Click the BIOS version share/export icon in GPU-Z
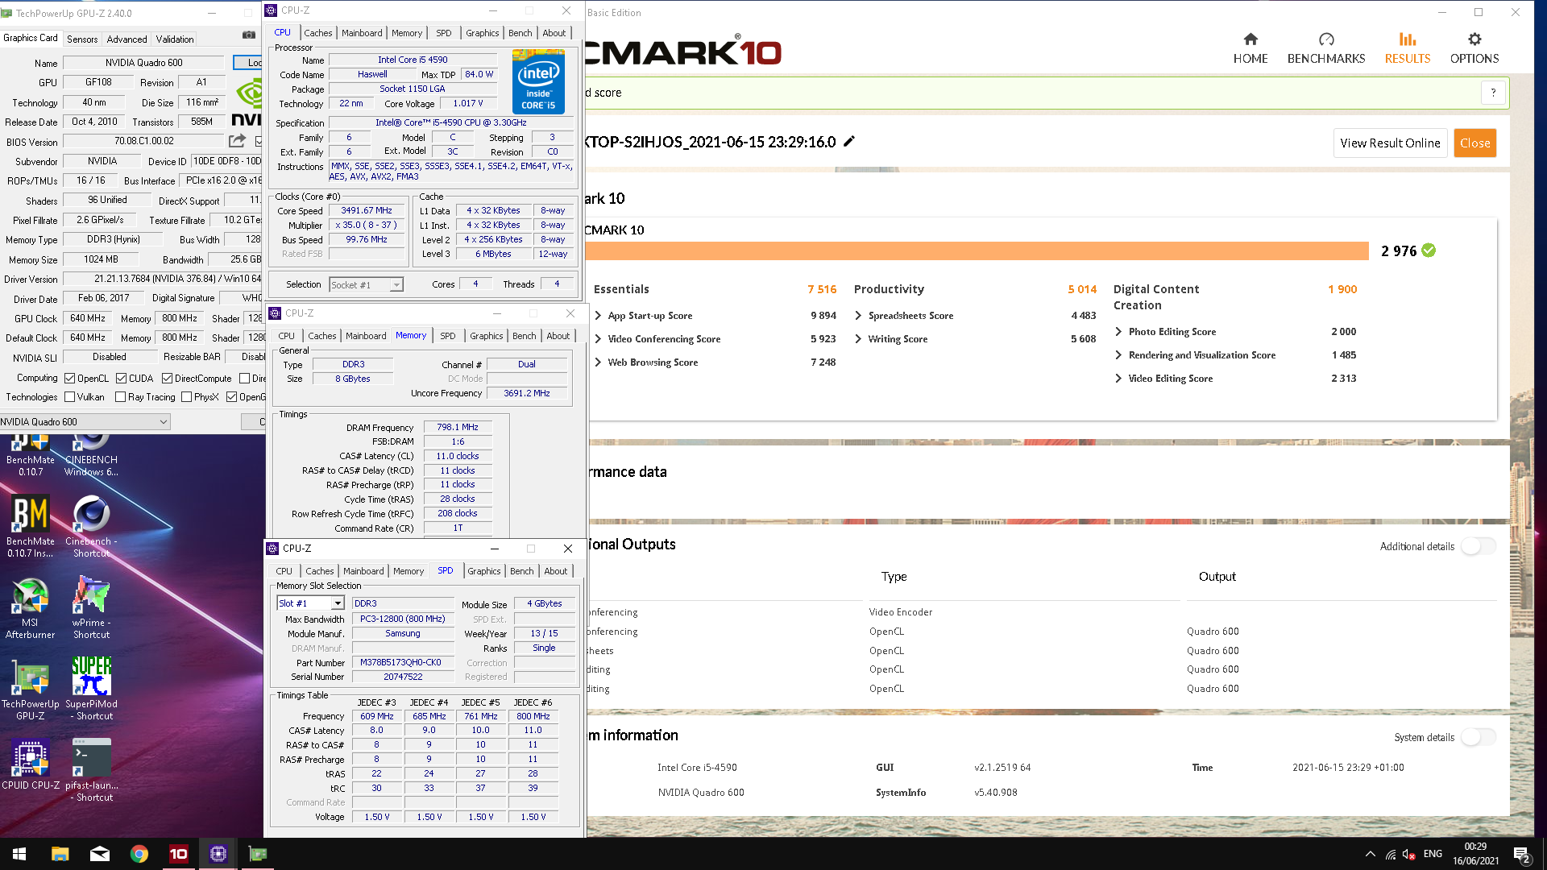 coord(237,141)
